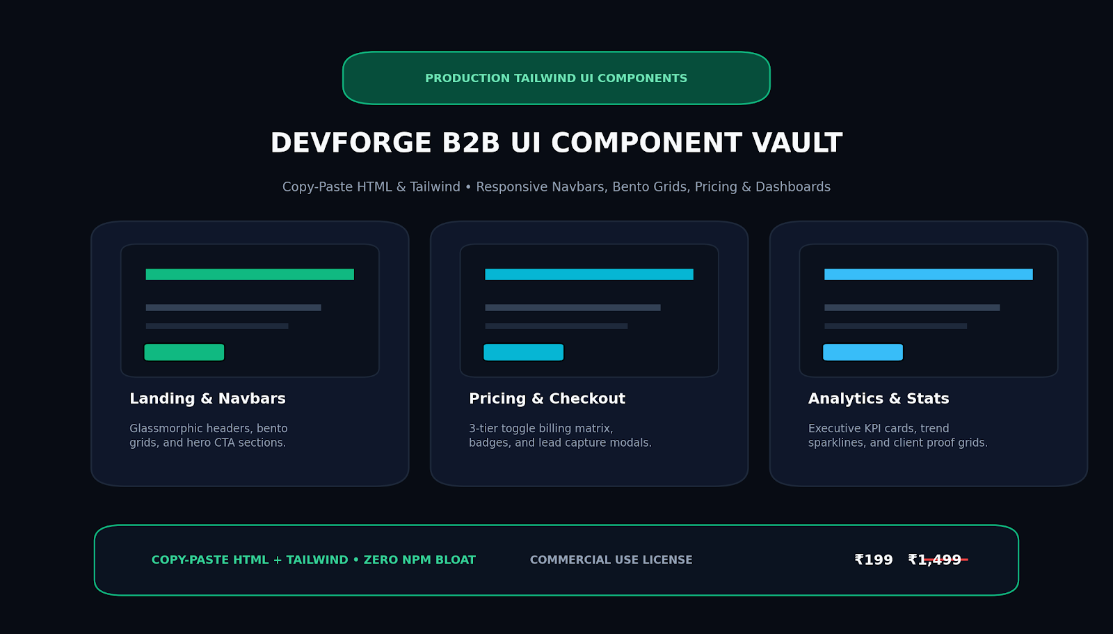Click the Commercial Use License label

[x=611, y=560]
